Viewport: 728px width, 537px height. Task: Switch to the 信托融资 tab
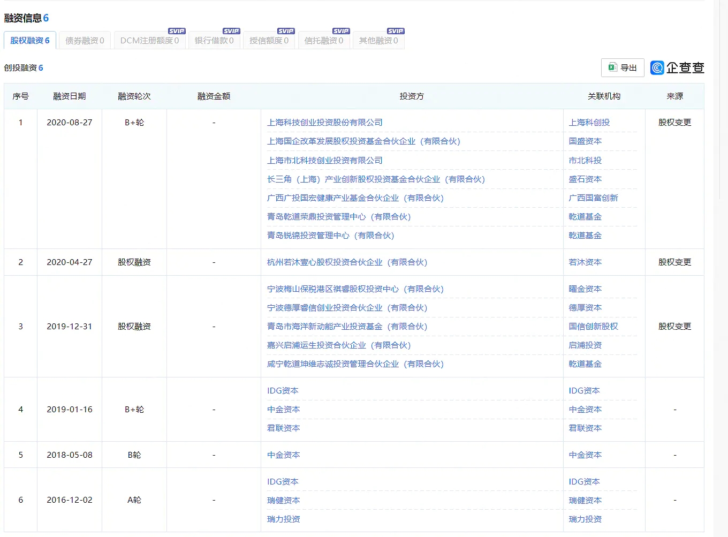coord(324,41)
